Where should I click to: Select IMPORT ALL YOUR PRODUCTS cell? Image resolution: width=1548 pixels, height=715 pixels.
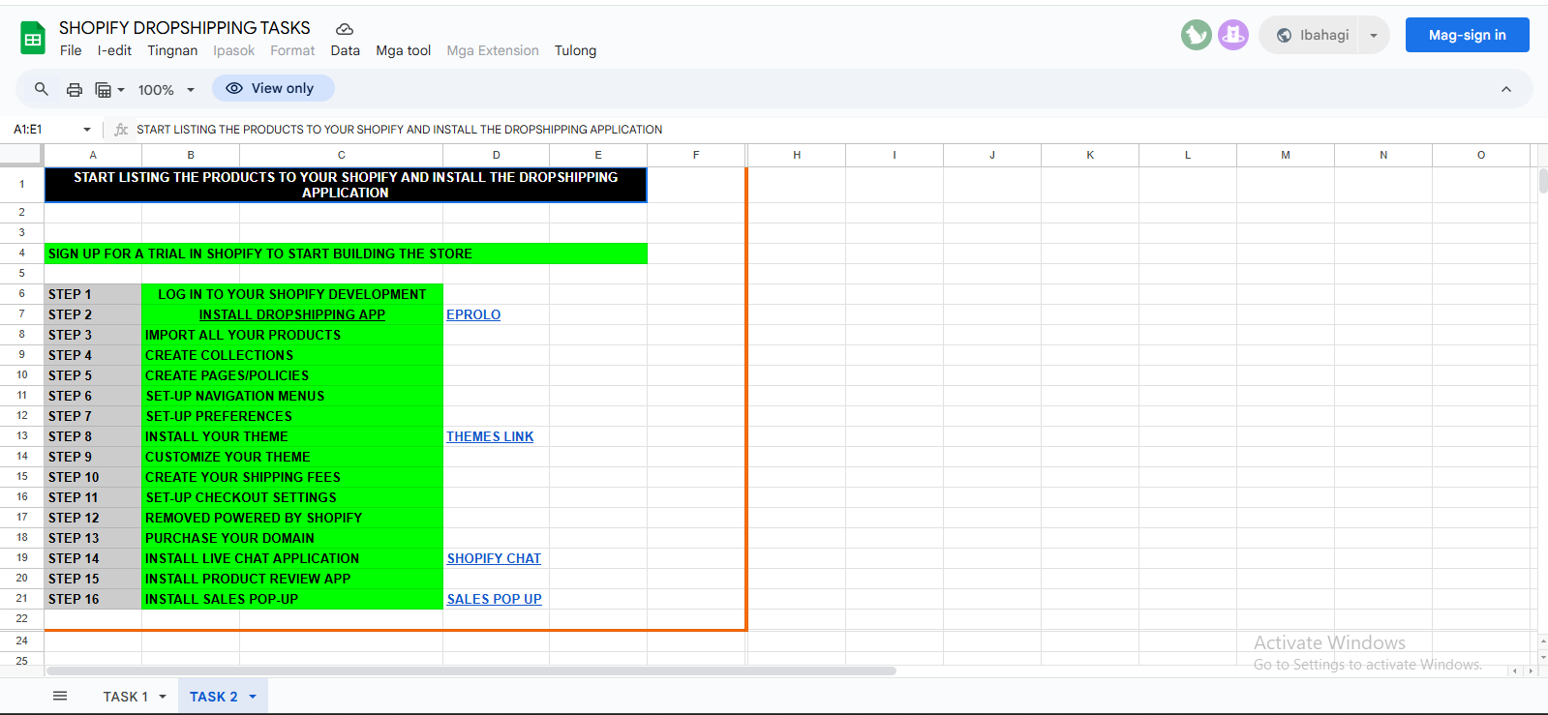[x=292, y=335]
